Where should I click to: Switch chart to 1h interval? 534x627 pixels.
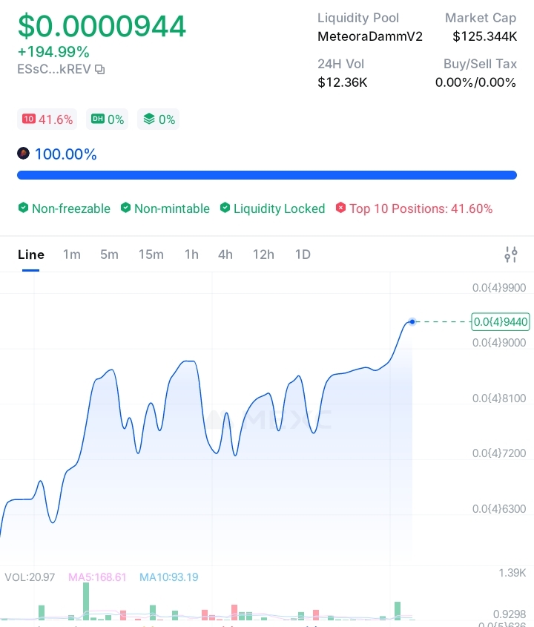click(191, 255)
